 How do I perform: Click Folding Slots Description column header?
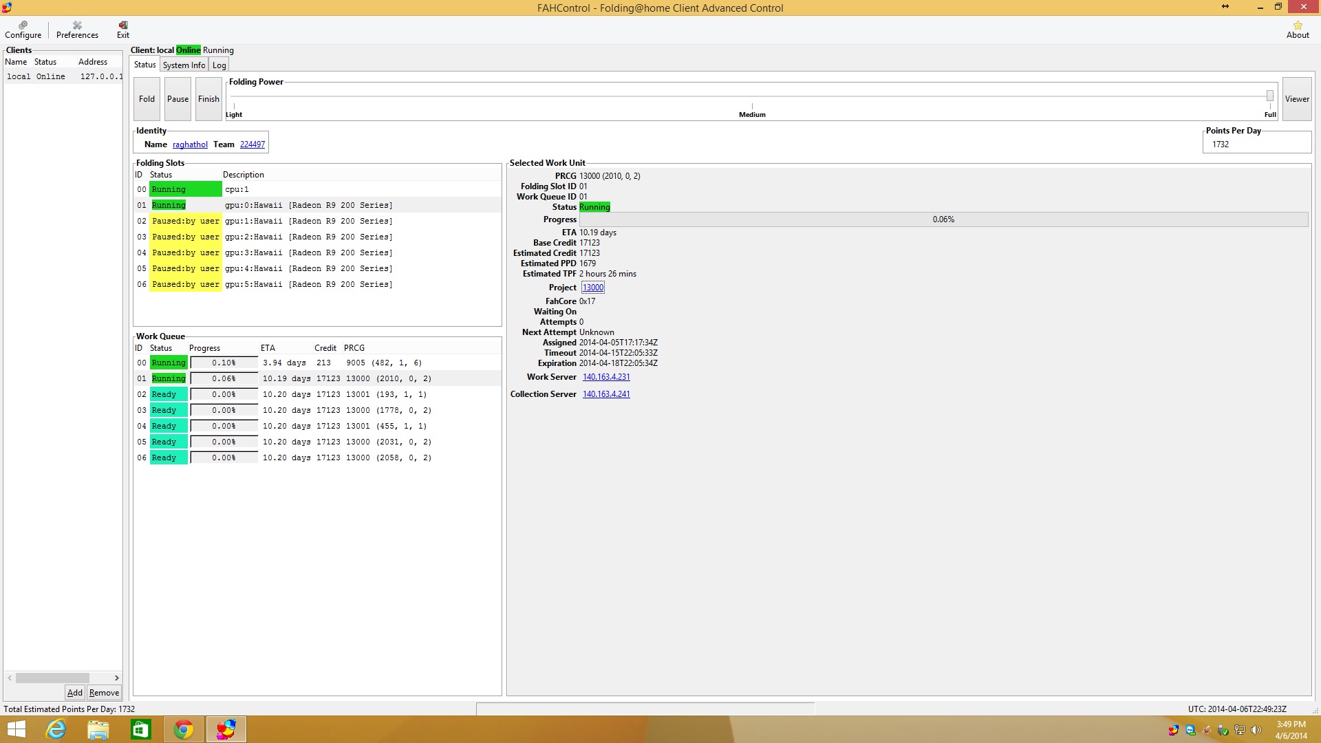click(244, 175)
